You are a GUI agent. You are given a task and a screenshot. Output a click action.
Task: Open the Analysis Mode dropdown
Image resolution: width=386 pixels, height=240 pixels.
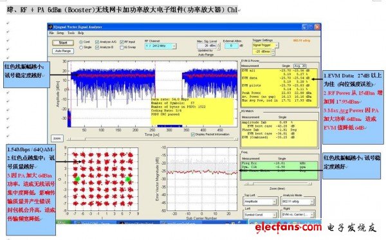point(298,201)
